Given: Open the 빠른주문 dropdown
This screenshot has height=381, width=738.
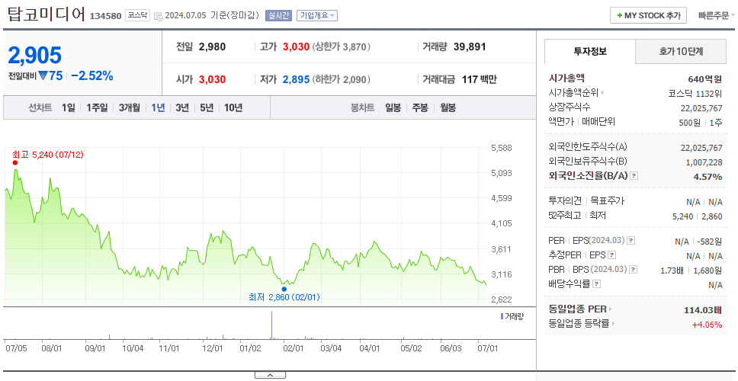Looking at the screenshot, I should (x=717, y=15).
